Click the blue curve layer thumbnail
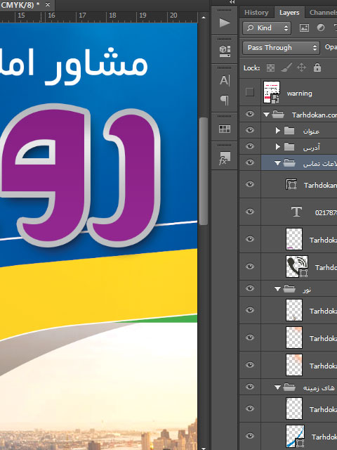This screenshot has width=337, height=450. click(x=295, y=436)
